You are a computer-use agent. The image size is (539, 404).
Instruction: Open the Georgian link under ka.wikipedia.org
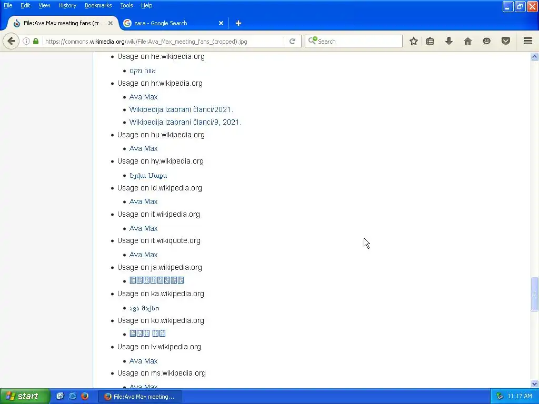coord(144,308)
